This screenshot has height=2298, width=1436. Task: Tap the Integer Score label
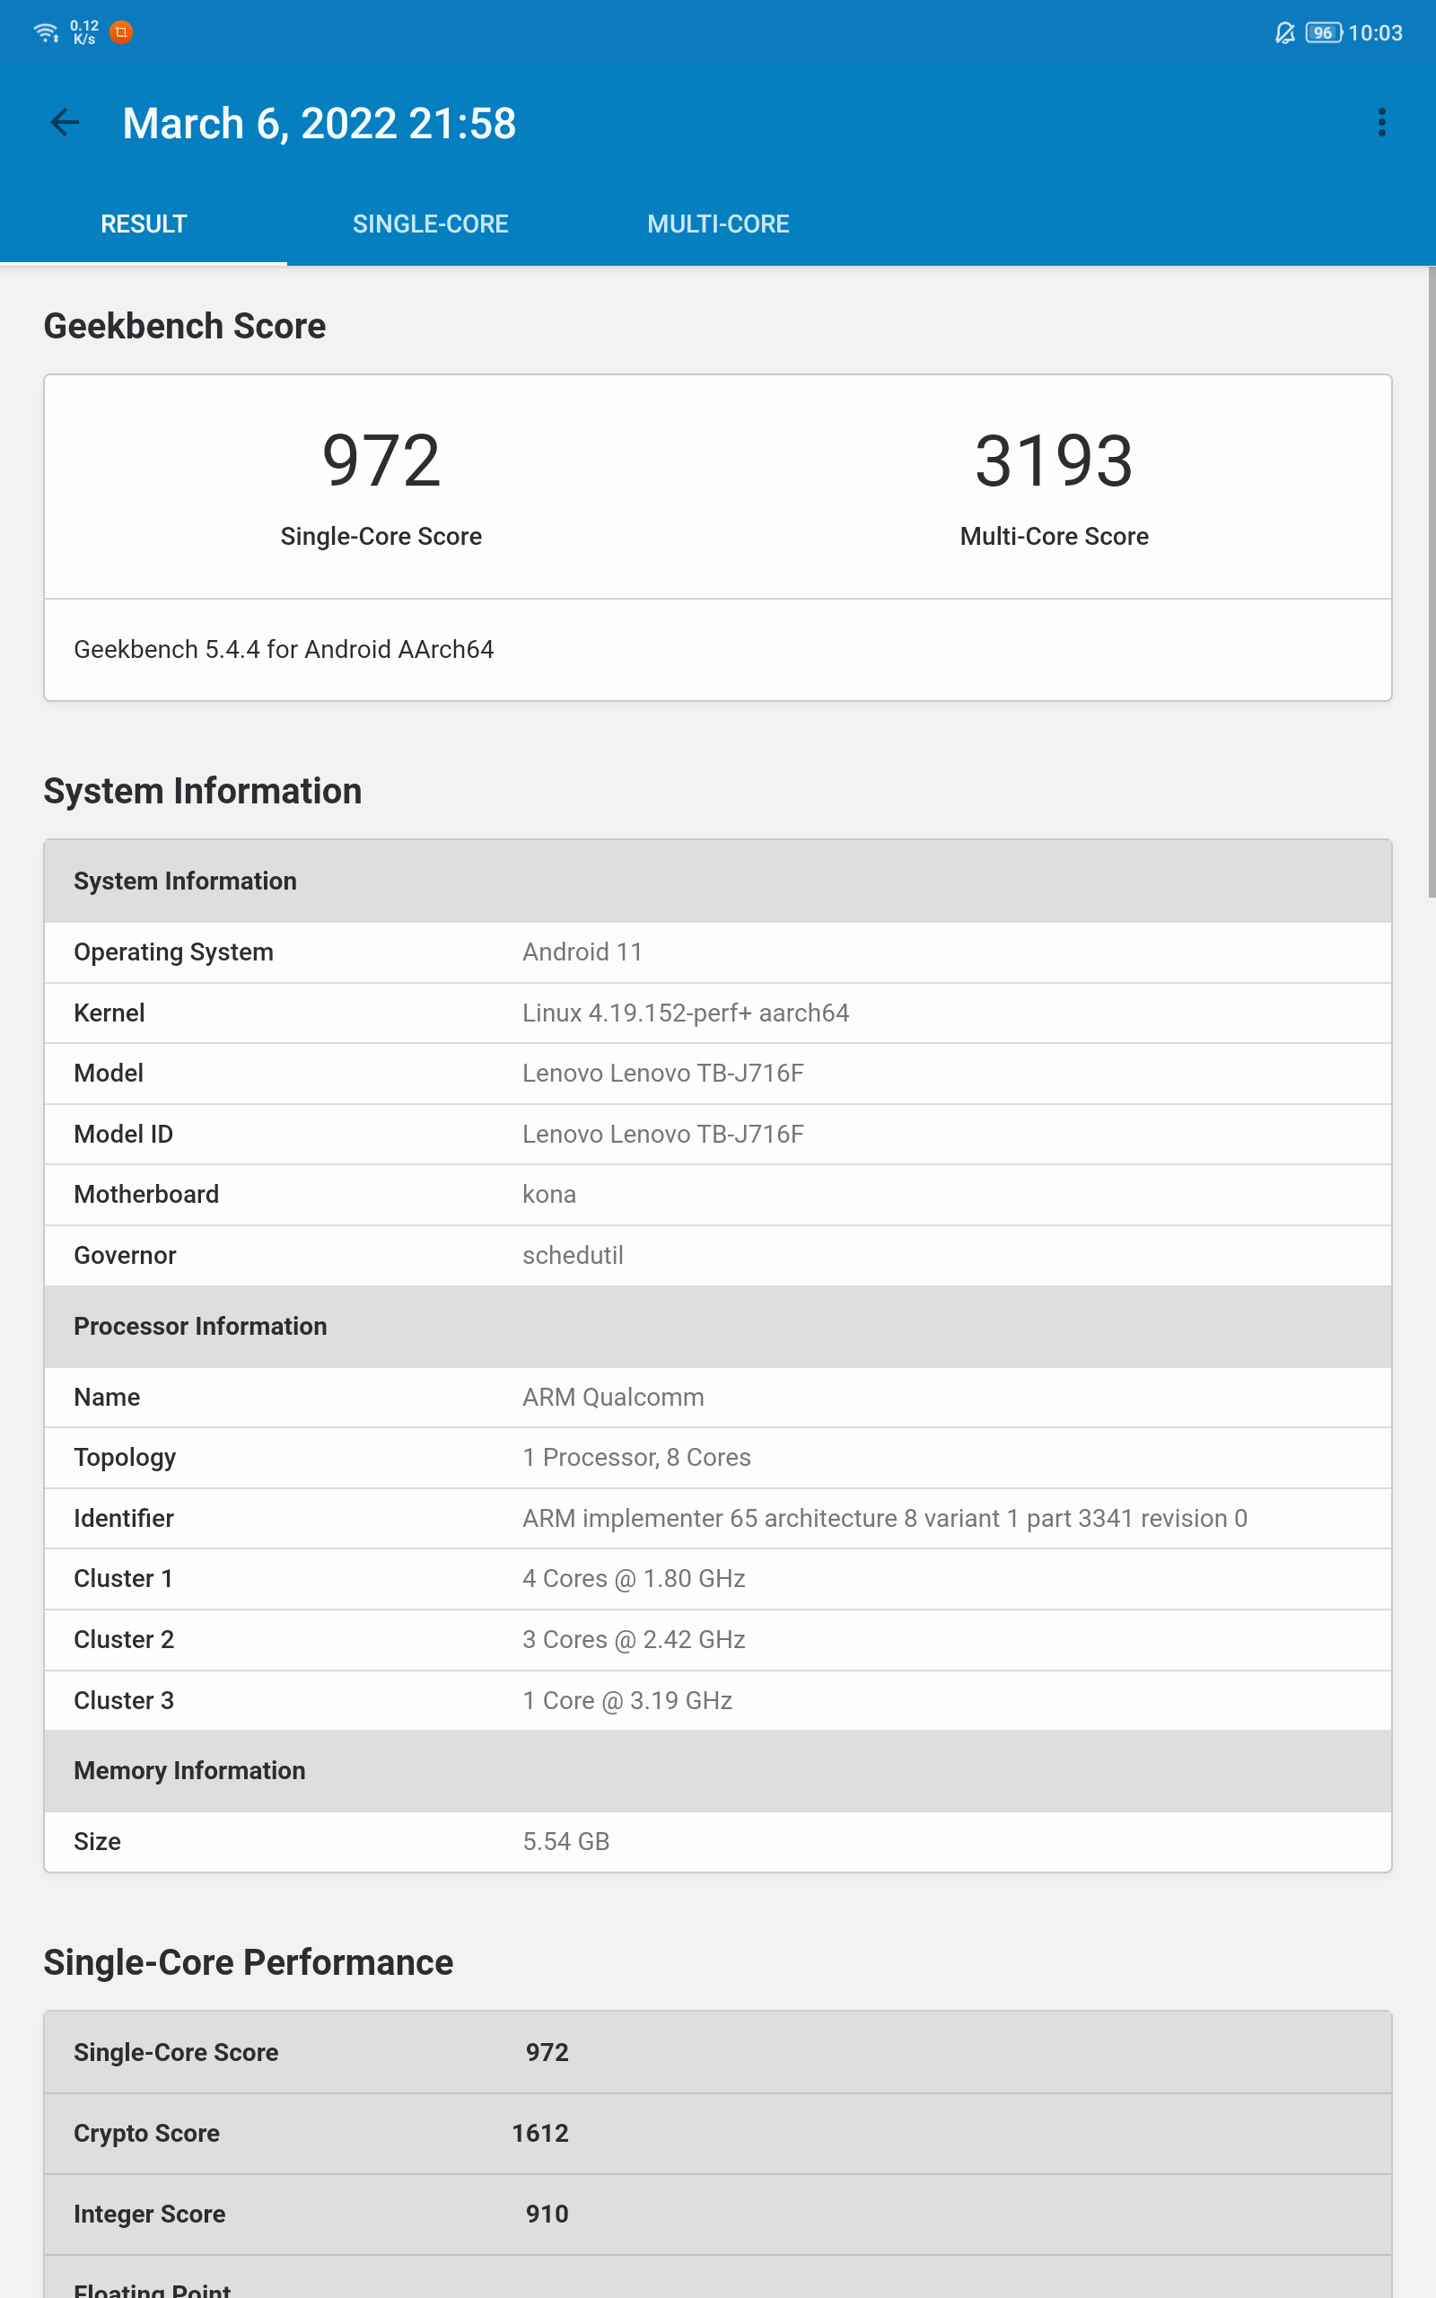pos(150,2214)
